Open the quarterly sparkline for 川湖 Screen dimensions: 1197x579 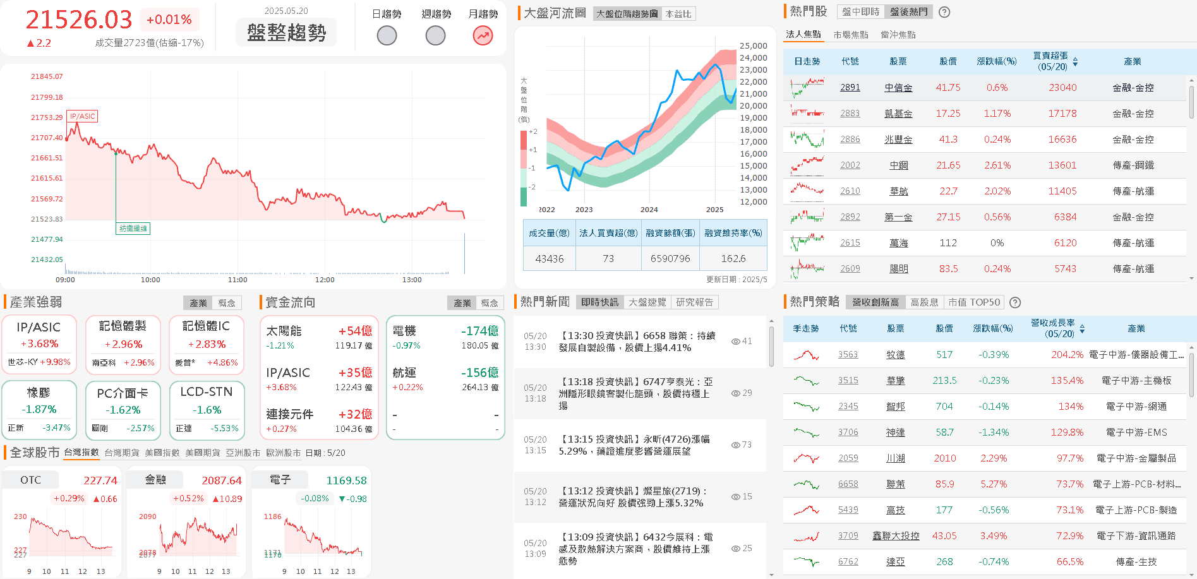tap(806, 458)
